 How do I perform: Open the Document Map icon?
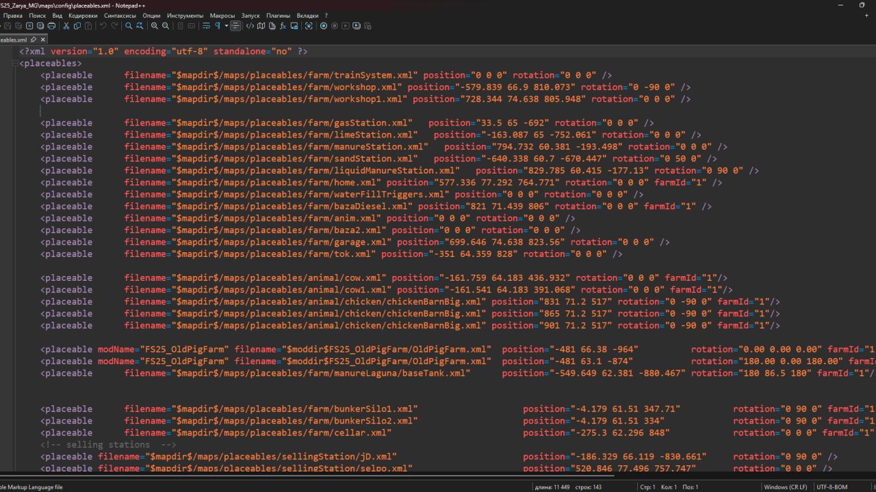pyautogui.click(x=261, y=26)
